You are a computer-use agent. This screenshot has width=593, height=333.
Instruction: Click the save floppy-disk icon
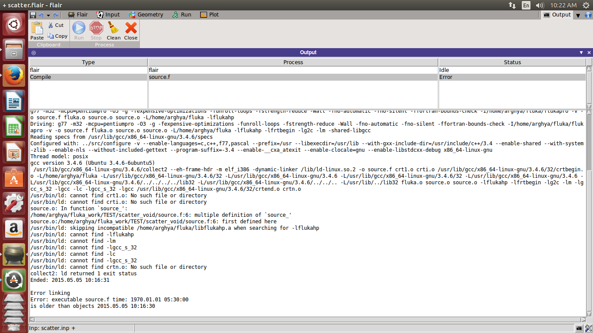point(33,15)
